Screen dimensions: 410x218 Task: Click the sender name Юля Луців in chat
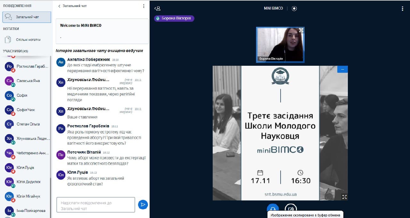tap(78, 172)
